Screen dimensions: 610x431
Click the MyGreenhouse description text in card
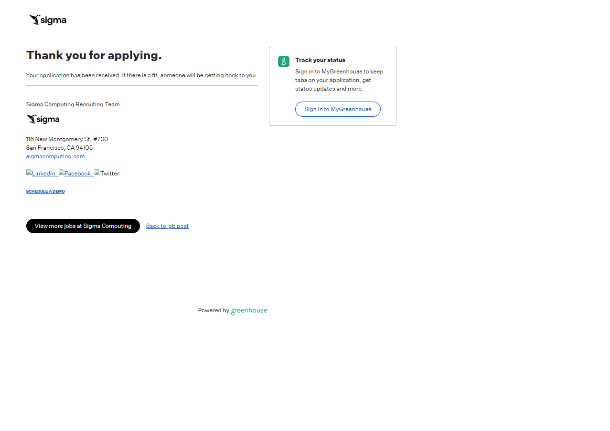339,80
